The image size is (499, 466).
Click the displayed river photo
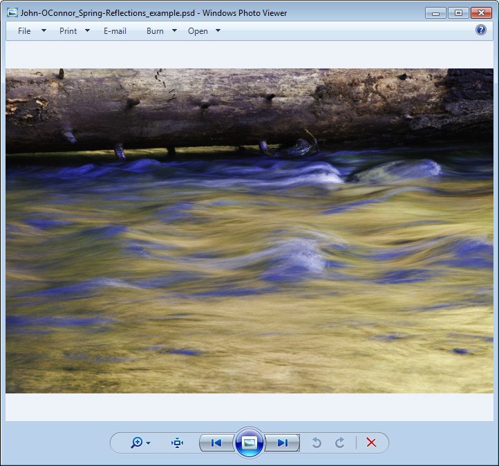click(249, 231)
